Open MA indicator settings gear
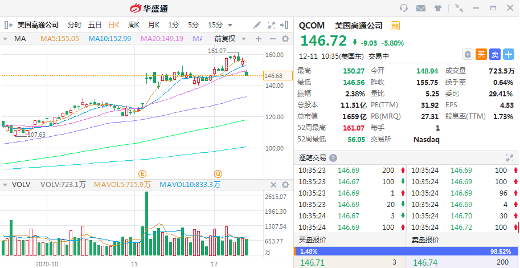This screenshot has height=268, width=520. [x=285, y=39]
